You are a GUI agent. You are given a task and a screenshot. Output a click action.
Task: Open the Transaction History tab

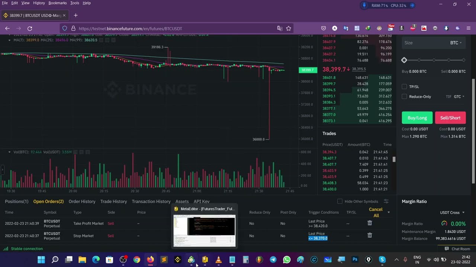[x=151, y=201]
